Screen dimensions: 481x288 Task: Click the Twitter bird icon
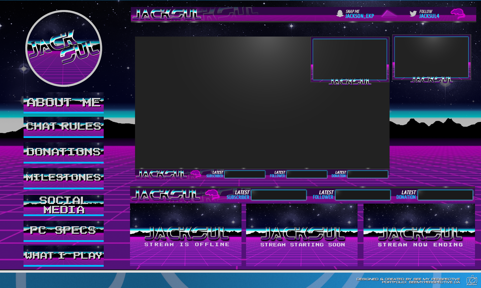pos(413,14)
